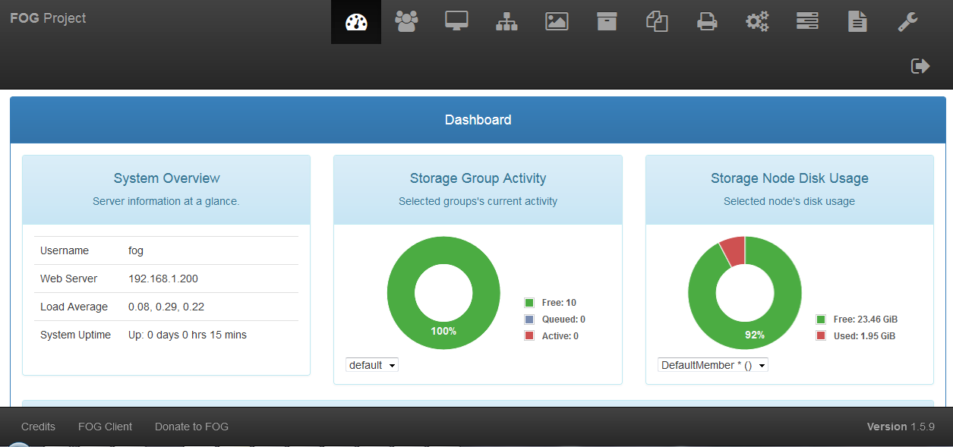Open the Images picture icon
Viewport: 953px width, 447px height.
point(557,22)
